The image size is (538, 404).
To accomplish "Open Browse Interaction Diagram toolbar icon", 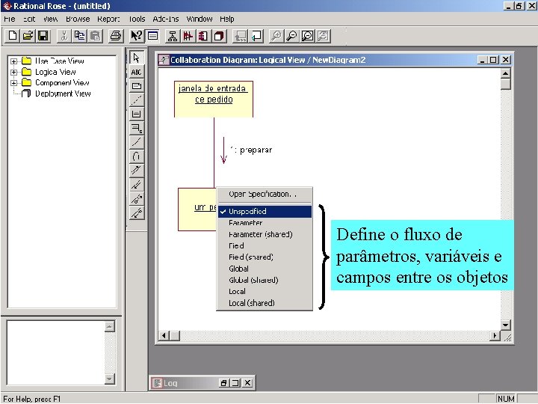I will click(188, 36).
